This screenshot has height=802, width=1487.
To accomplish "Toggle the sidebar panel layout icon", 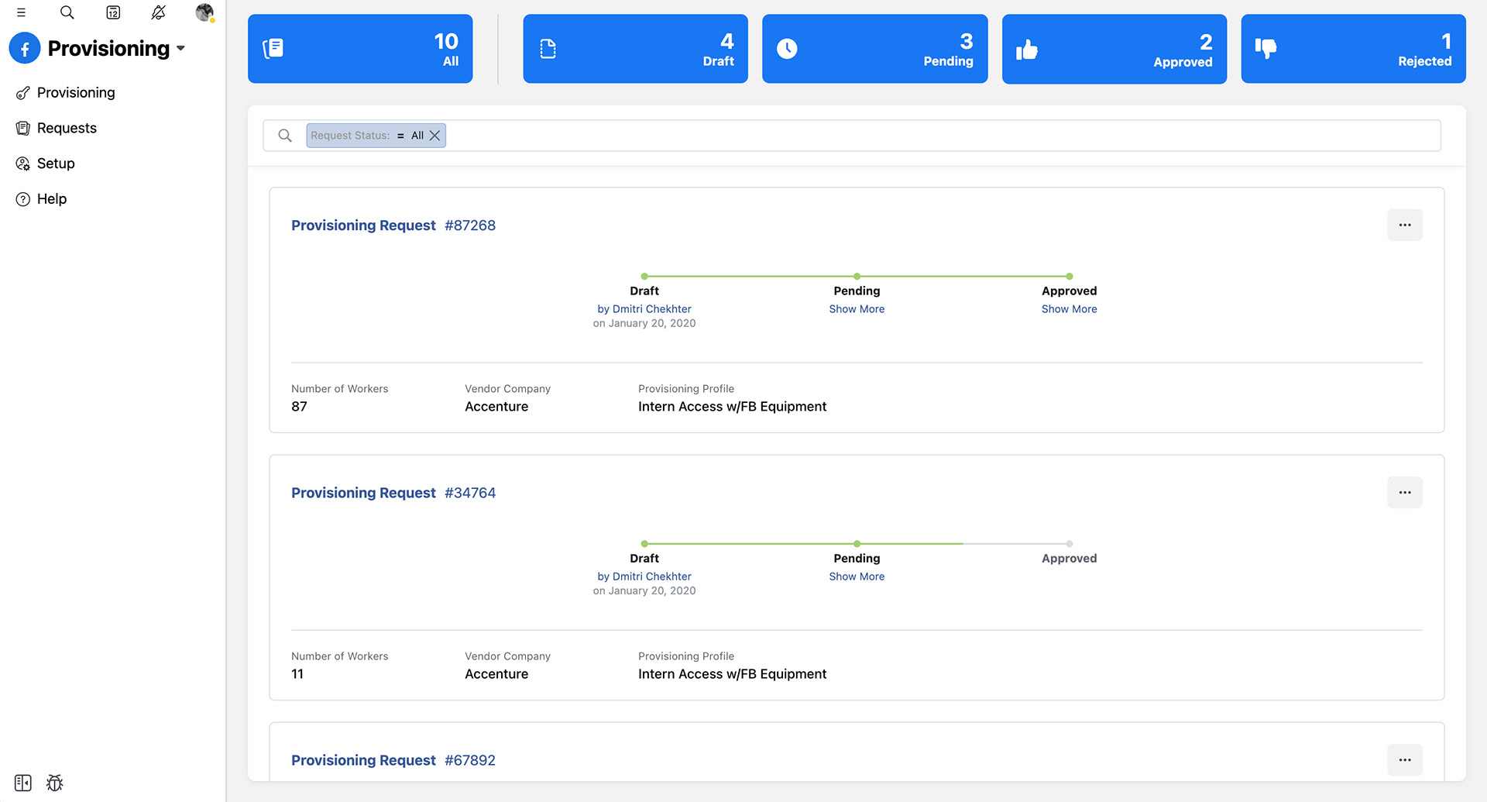I will [x=23, y=783].
